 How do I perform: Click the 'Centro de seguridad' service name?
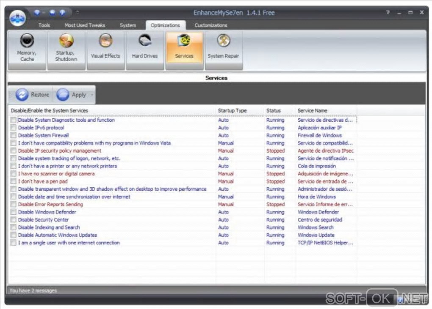(x=320, y=220)
